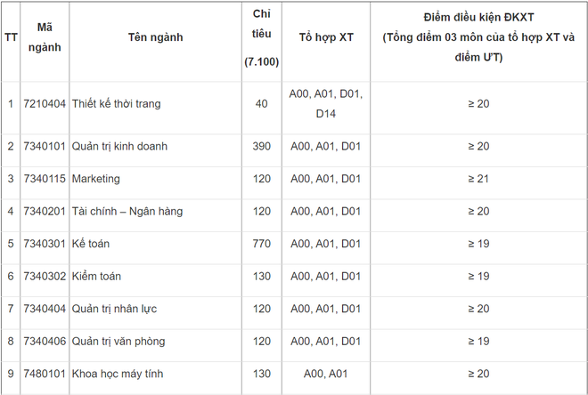This screenshot has width=588, height=395.
Task: Select the "Chỉ tiêu (7.100)" header cell
Action: click(x=261, y=37)
